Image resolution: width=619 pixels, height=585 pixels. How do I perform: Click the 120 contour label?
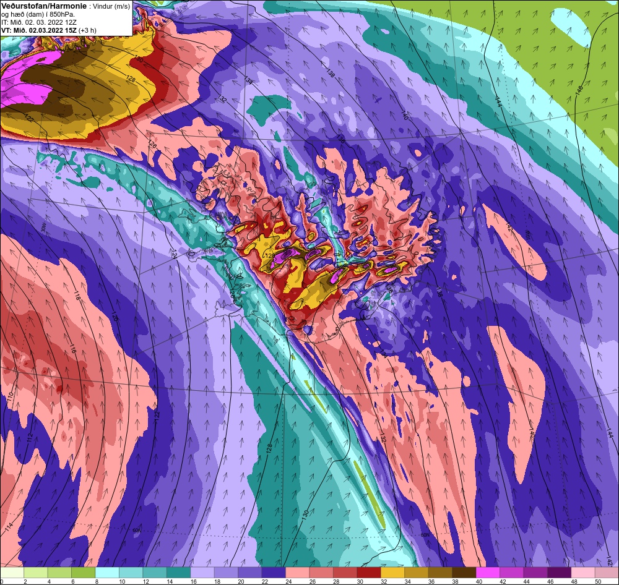[115, 316]
